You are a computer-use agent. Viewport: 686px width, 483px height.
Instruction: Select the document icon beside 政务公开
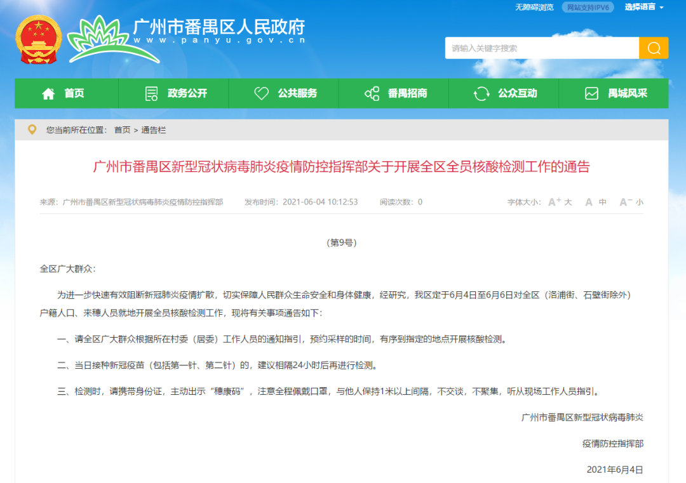point(151,93)
